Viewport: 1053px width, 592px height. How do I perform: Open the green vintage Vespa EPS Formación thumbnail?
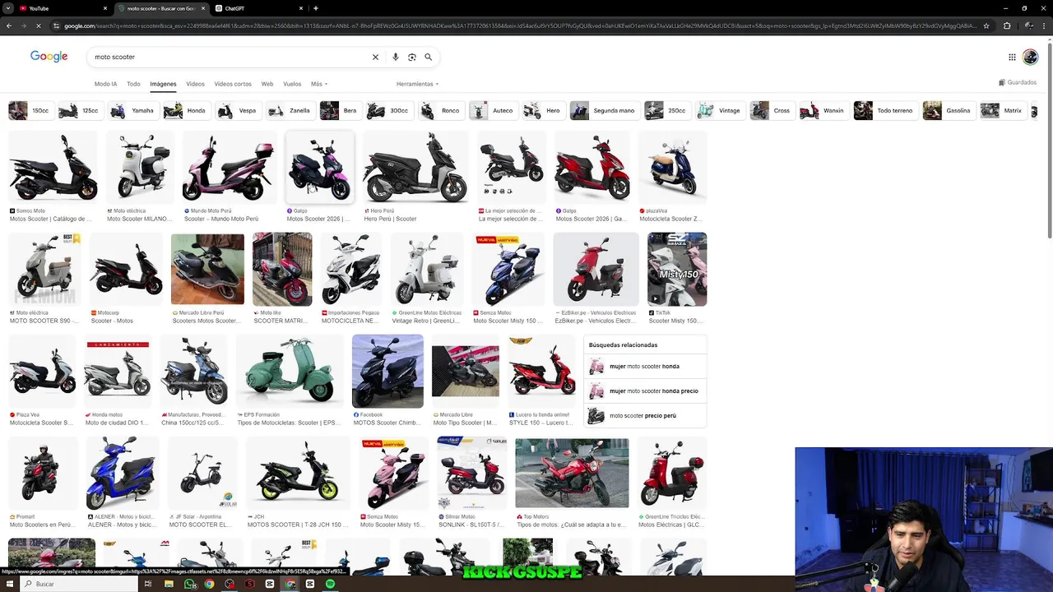[x=290, y=371]
